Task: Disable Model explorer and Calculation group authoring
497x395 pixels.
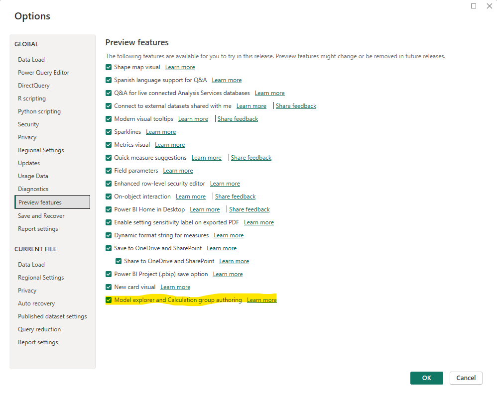Action: click(109, 300)
